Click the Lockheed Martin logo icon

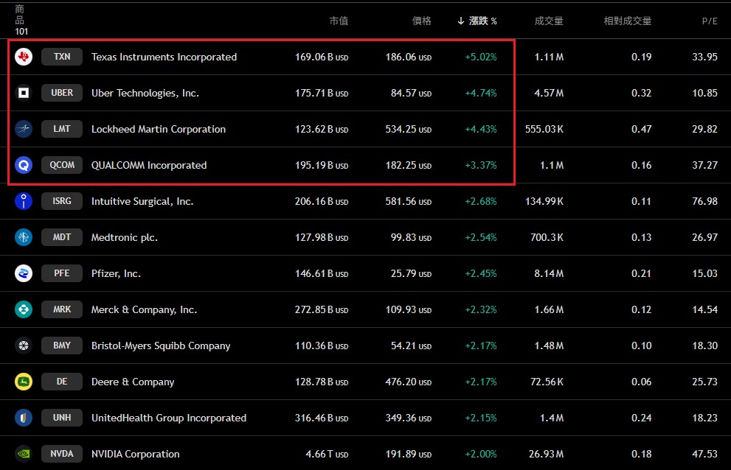click(24, 129)
